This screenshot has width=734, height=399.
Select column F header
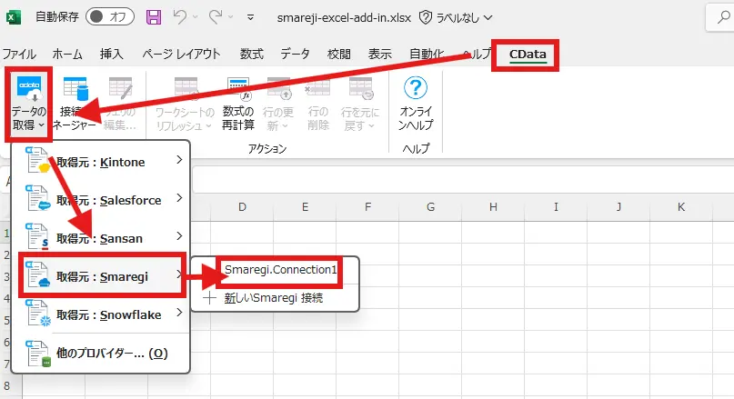[x=367, y=206]
